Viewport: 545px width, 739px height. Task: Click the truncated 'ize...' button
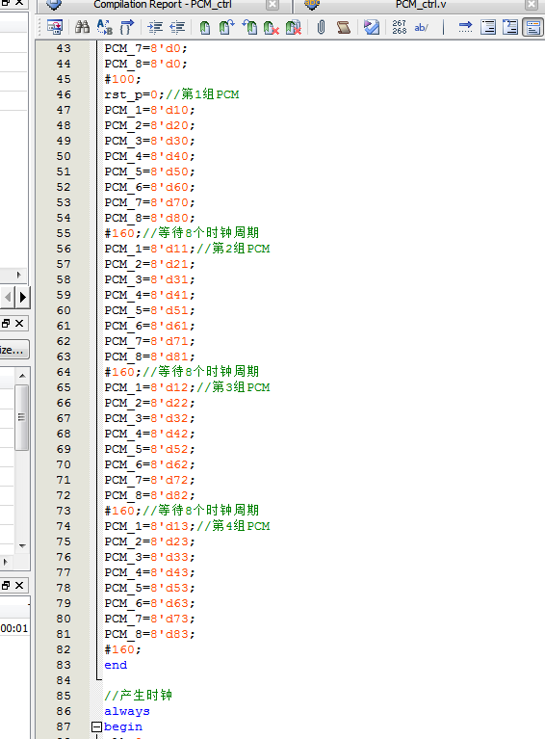tap(13, 350)
